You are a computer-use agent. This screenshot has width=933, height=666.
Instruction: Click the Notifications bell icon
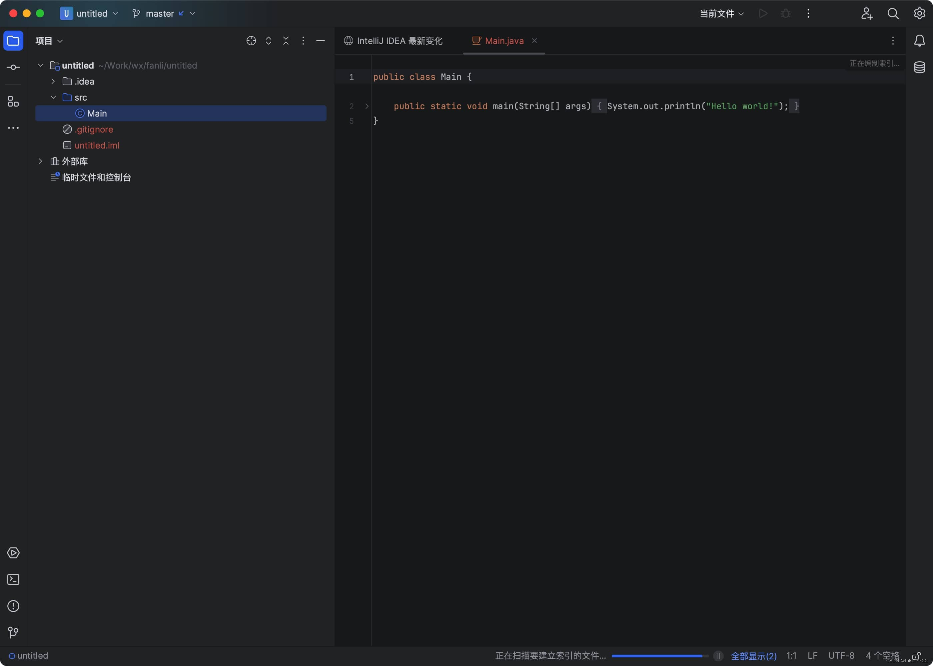point(919,40)
